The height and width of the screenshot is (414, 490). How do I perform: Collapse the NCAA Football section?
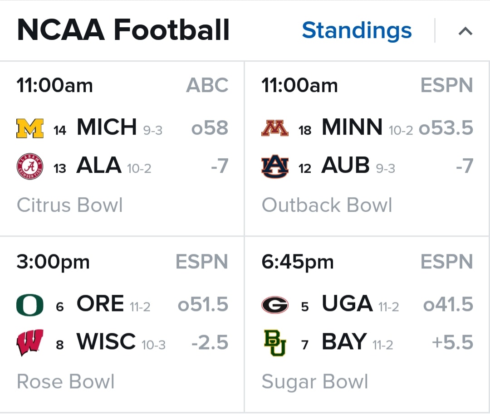(465, 31)
